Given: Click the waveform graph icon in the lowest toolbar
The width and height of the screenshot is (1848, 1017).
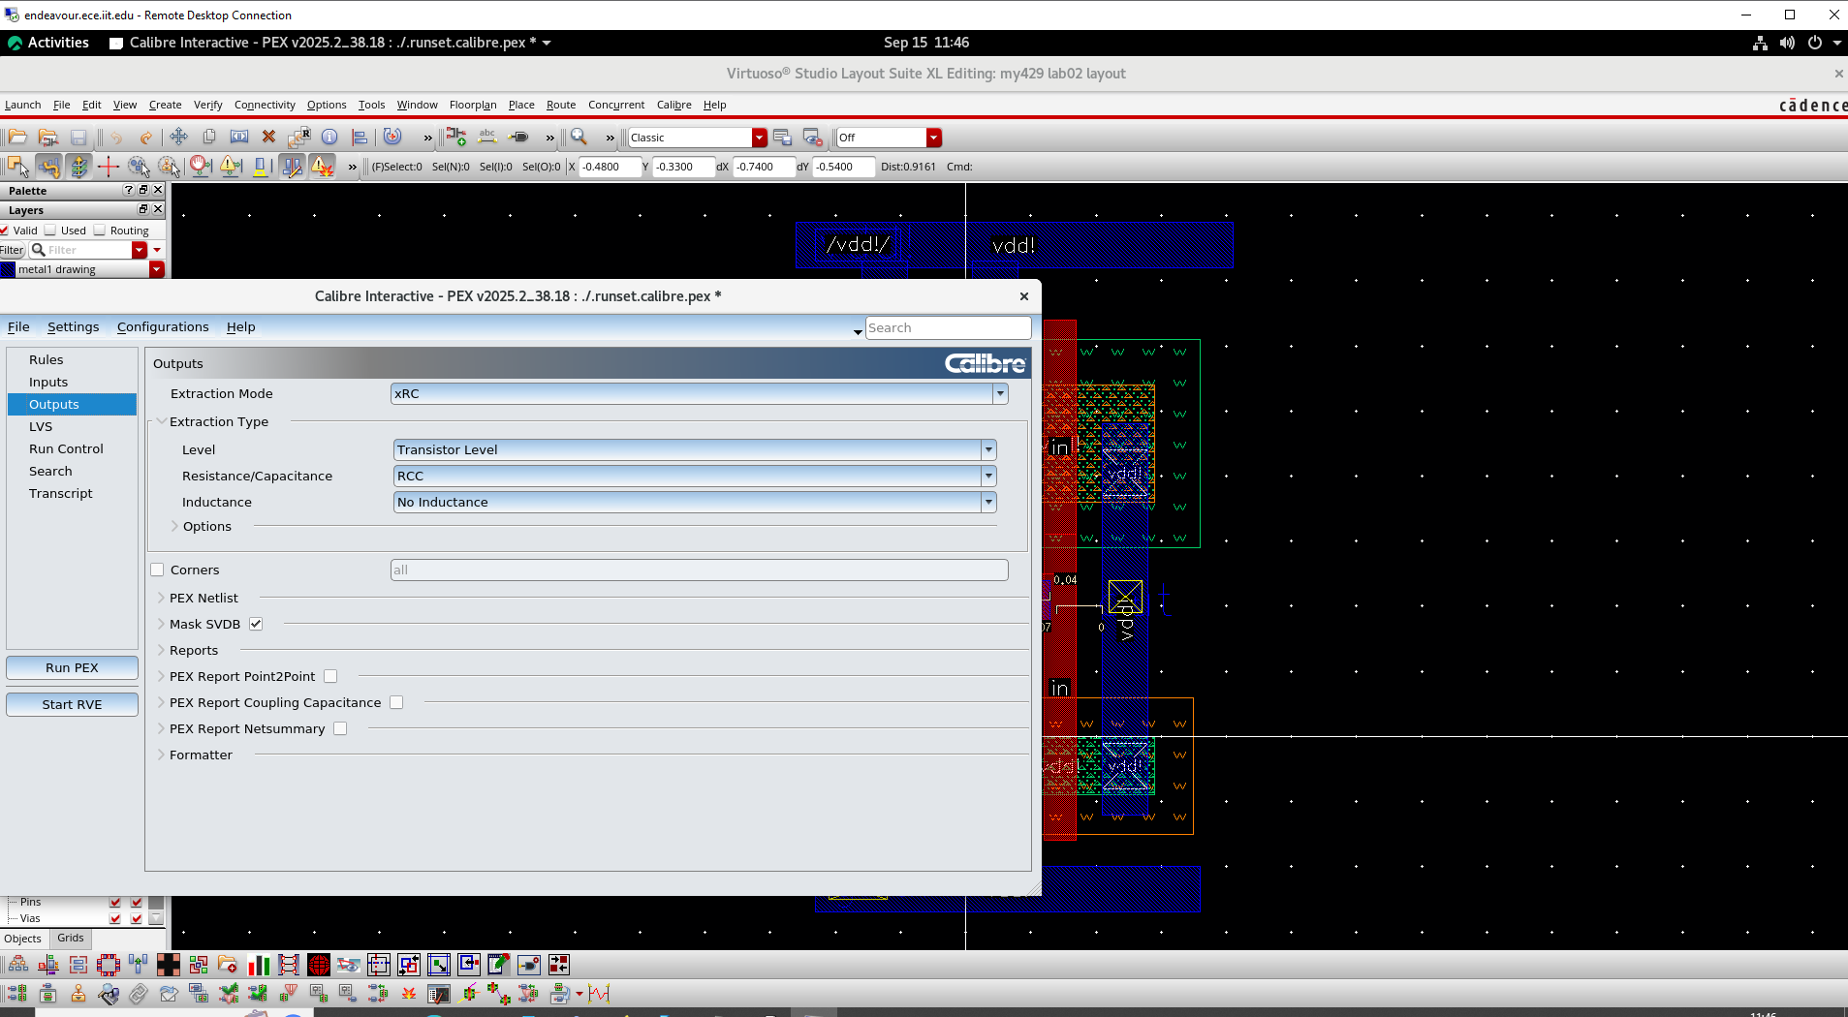Looking at the screenshot, I should click(x=599, y=994).
